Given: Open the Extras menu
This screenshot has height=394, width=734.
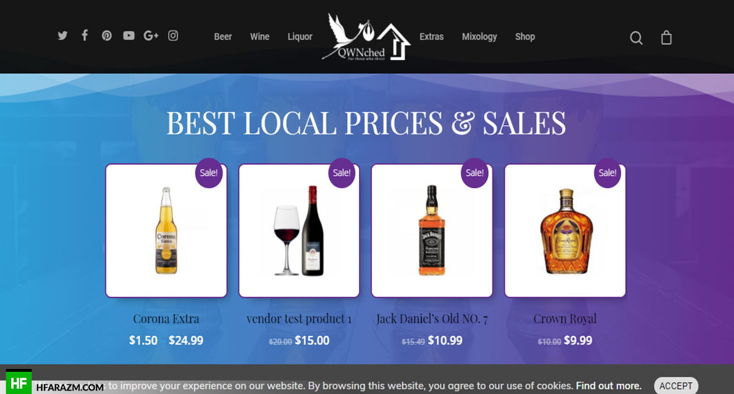Looking at the screenshot, I should tap(431, 37).
